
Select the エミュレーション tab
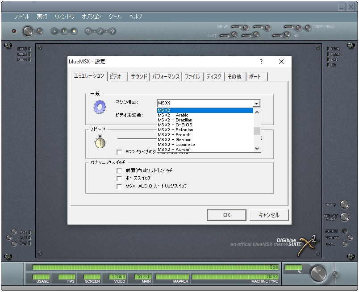click(x=89, y=76)
